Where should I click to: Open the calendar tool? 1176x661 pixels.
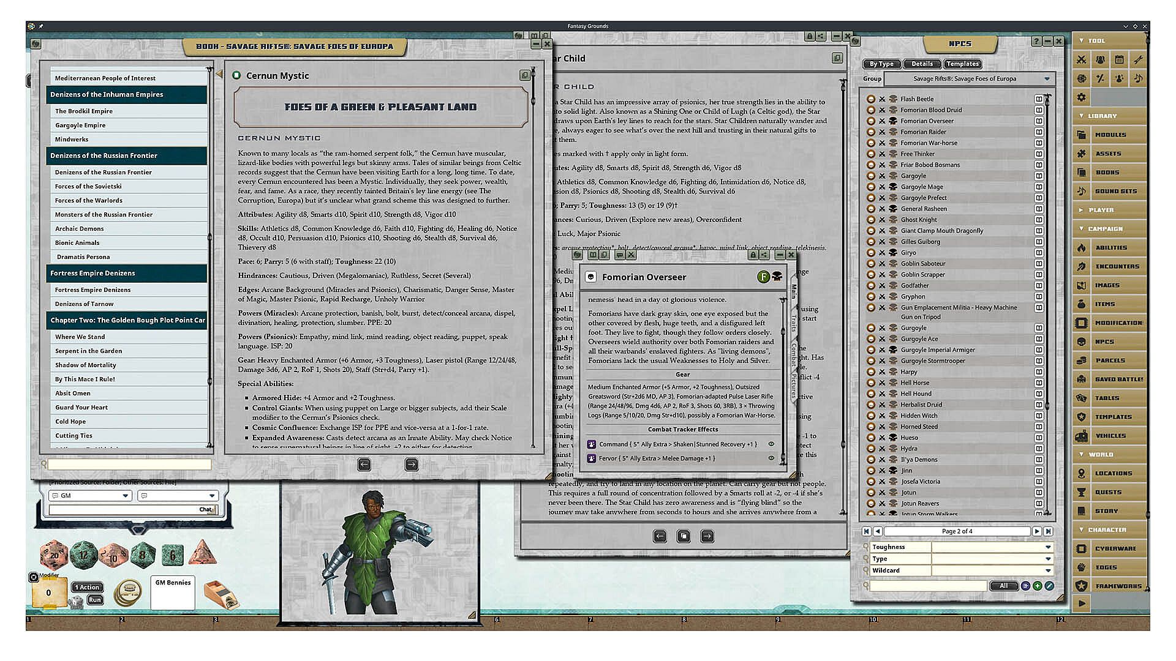pyautogui.click(x=1119, y=59)
